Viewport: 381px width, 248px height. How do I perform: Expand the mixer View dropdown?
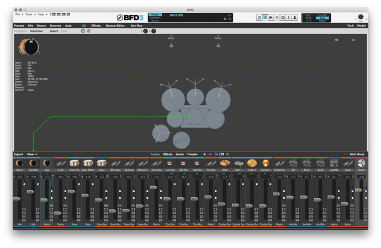click(x=32, y=155)
